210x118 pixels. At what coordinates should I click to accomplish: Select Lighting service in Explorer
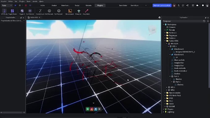pyautogui.click(x=170, y=112)
